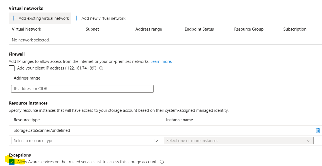Click the plus icon for adding existing virtual network
The height and width of the screenshot is (166, 322).
pos(13,18)
